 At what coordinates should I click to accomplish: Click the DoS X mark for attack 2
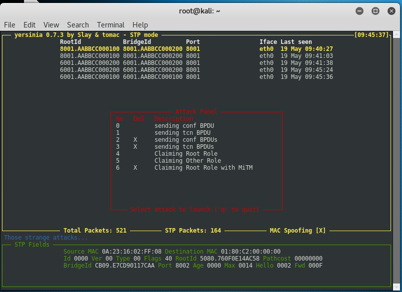click(x=135, y=140)
